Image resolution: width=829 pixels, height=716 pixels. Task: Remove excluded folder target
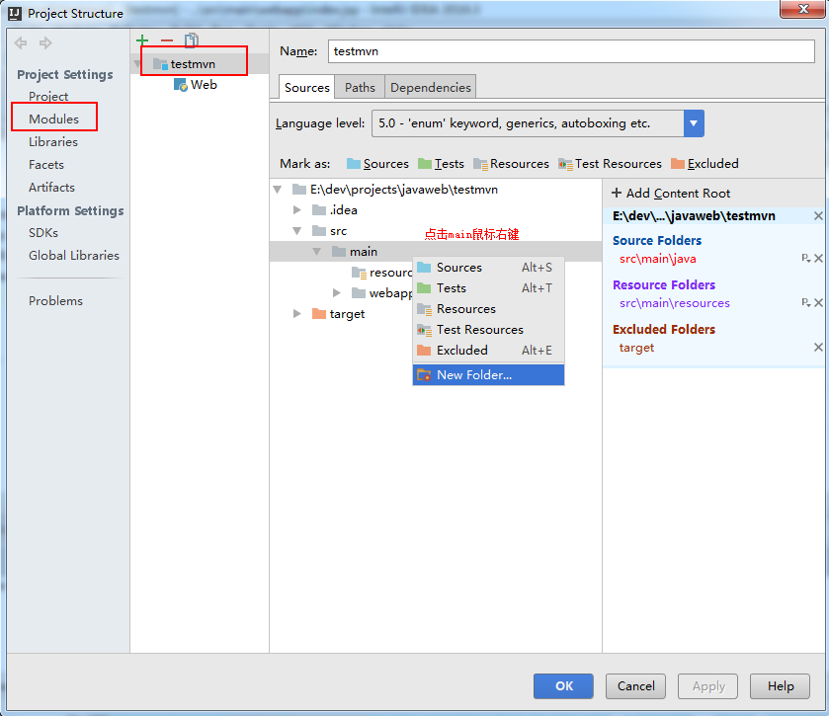coord(818,348)
